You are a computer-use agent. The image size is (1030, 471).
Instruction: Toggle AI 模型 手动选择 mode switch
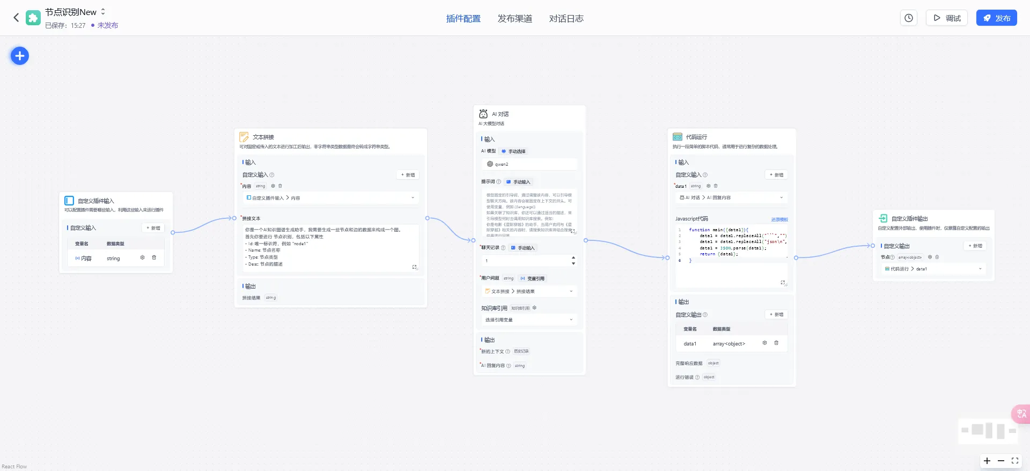tap(513, 151)
